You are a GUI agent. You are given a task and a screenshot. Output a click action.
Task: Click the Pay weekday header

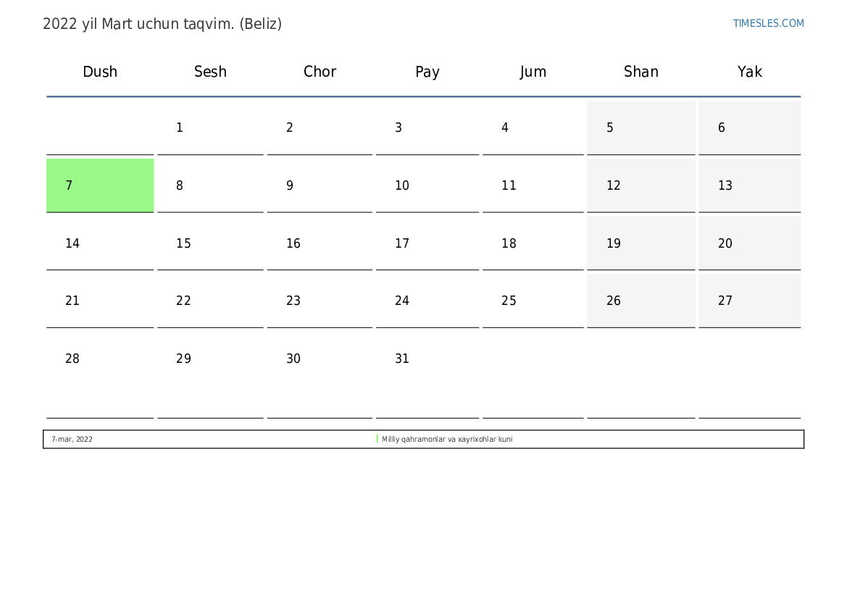click(x=427, y=72)
